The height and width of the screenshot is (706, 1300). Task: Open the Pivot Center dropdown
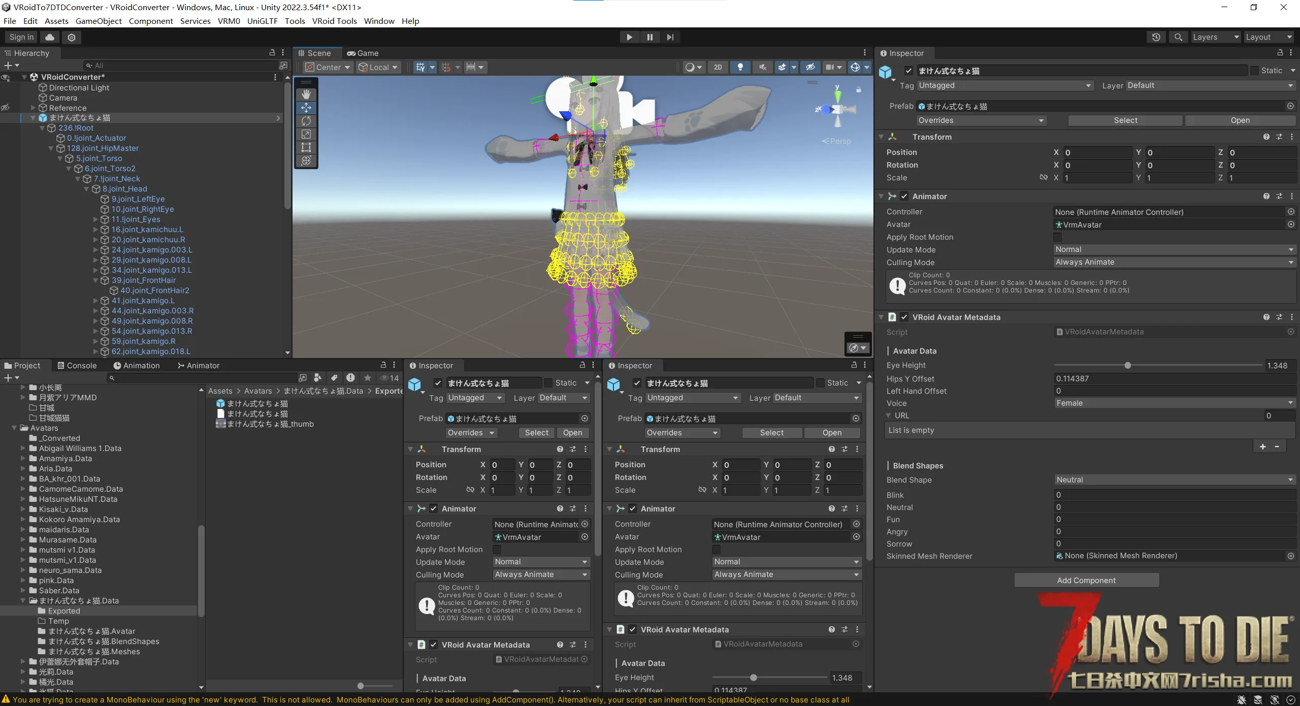[x=328, y=67]
